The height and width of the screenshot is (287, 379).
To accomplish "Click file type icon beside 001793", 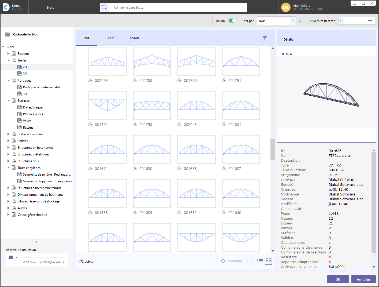I will (x=135, y=125).
